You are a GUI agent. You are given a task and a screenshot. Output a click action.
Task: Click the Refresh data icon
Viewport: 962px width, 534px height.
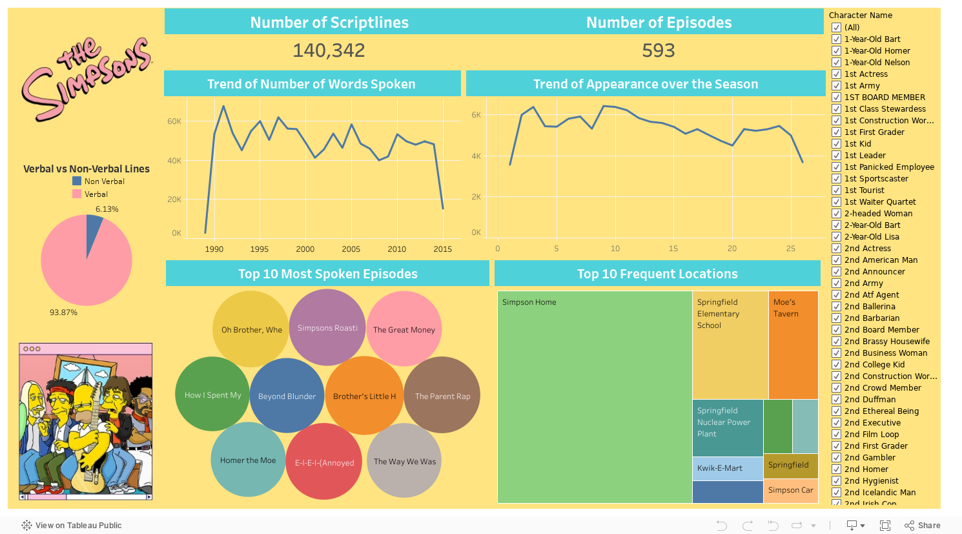click(797, 526)
